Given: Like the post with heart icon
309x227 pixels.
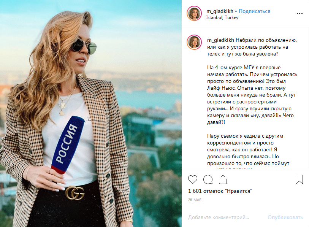Looking at the screenshot, I should pos(193,179).
